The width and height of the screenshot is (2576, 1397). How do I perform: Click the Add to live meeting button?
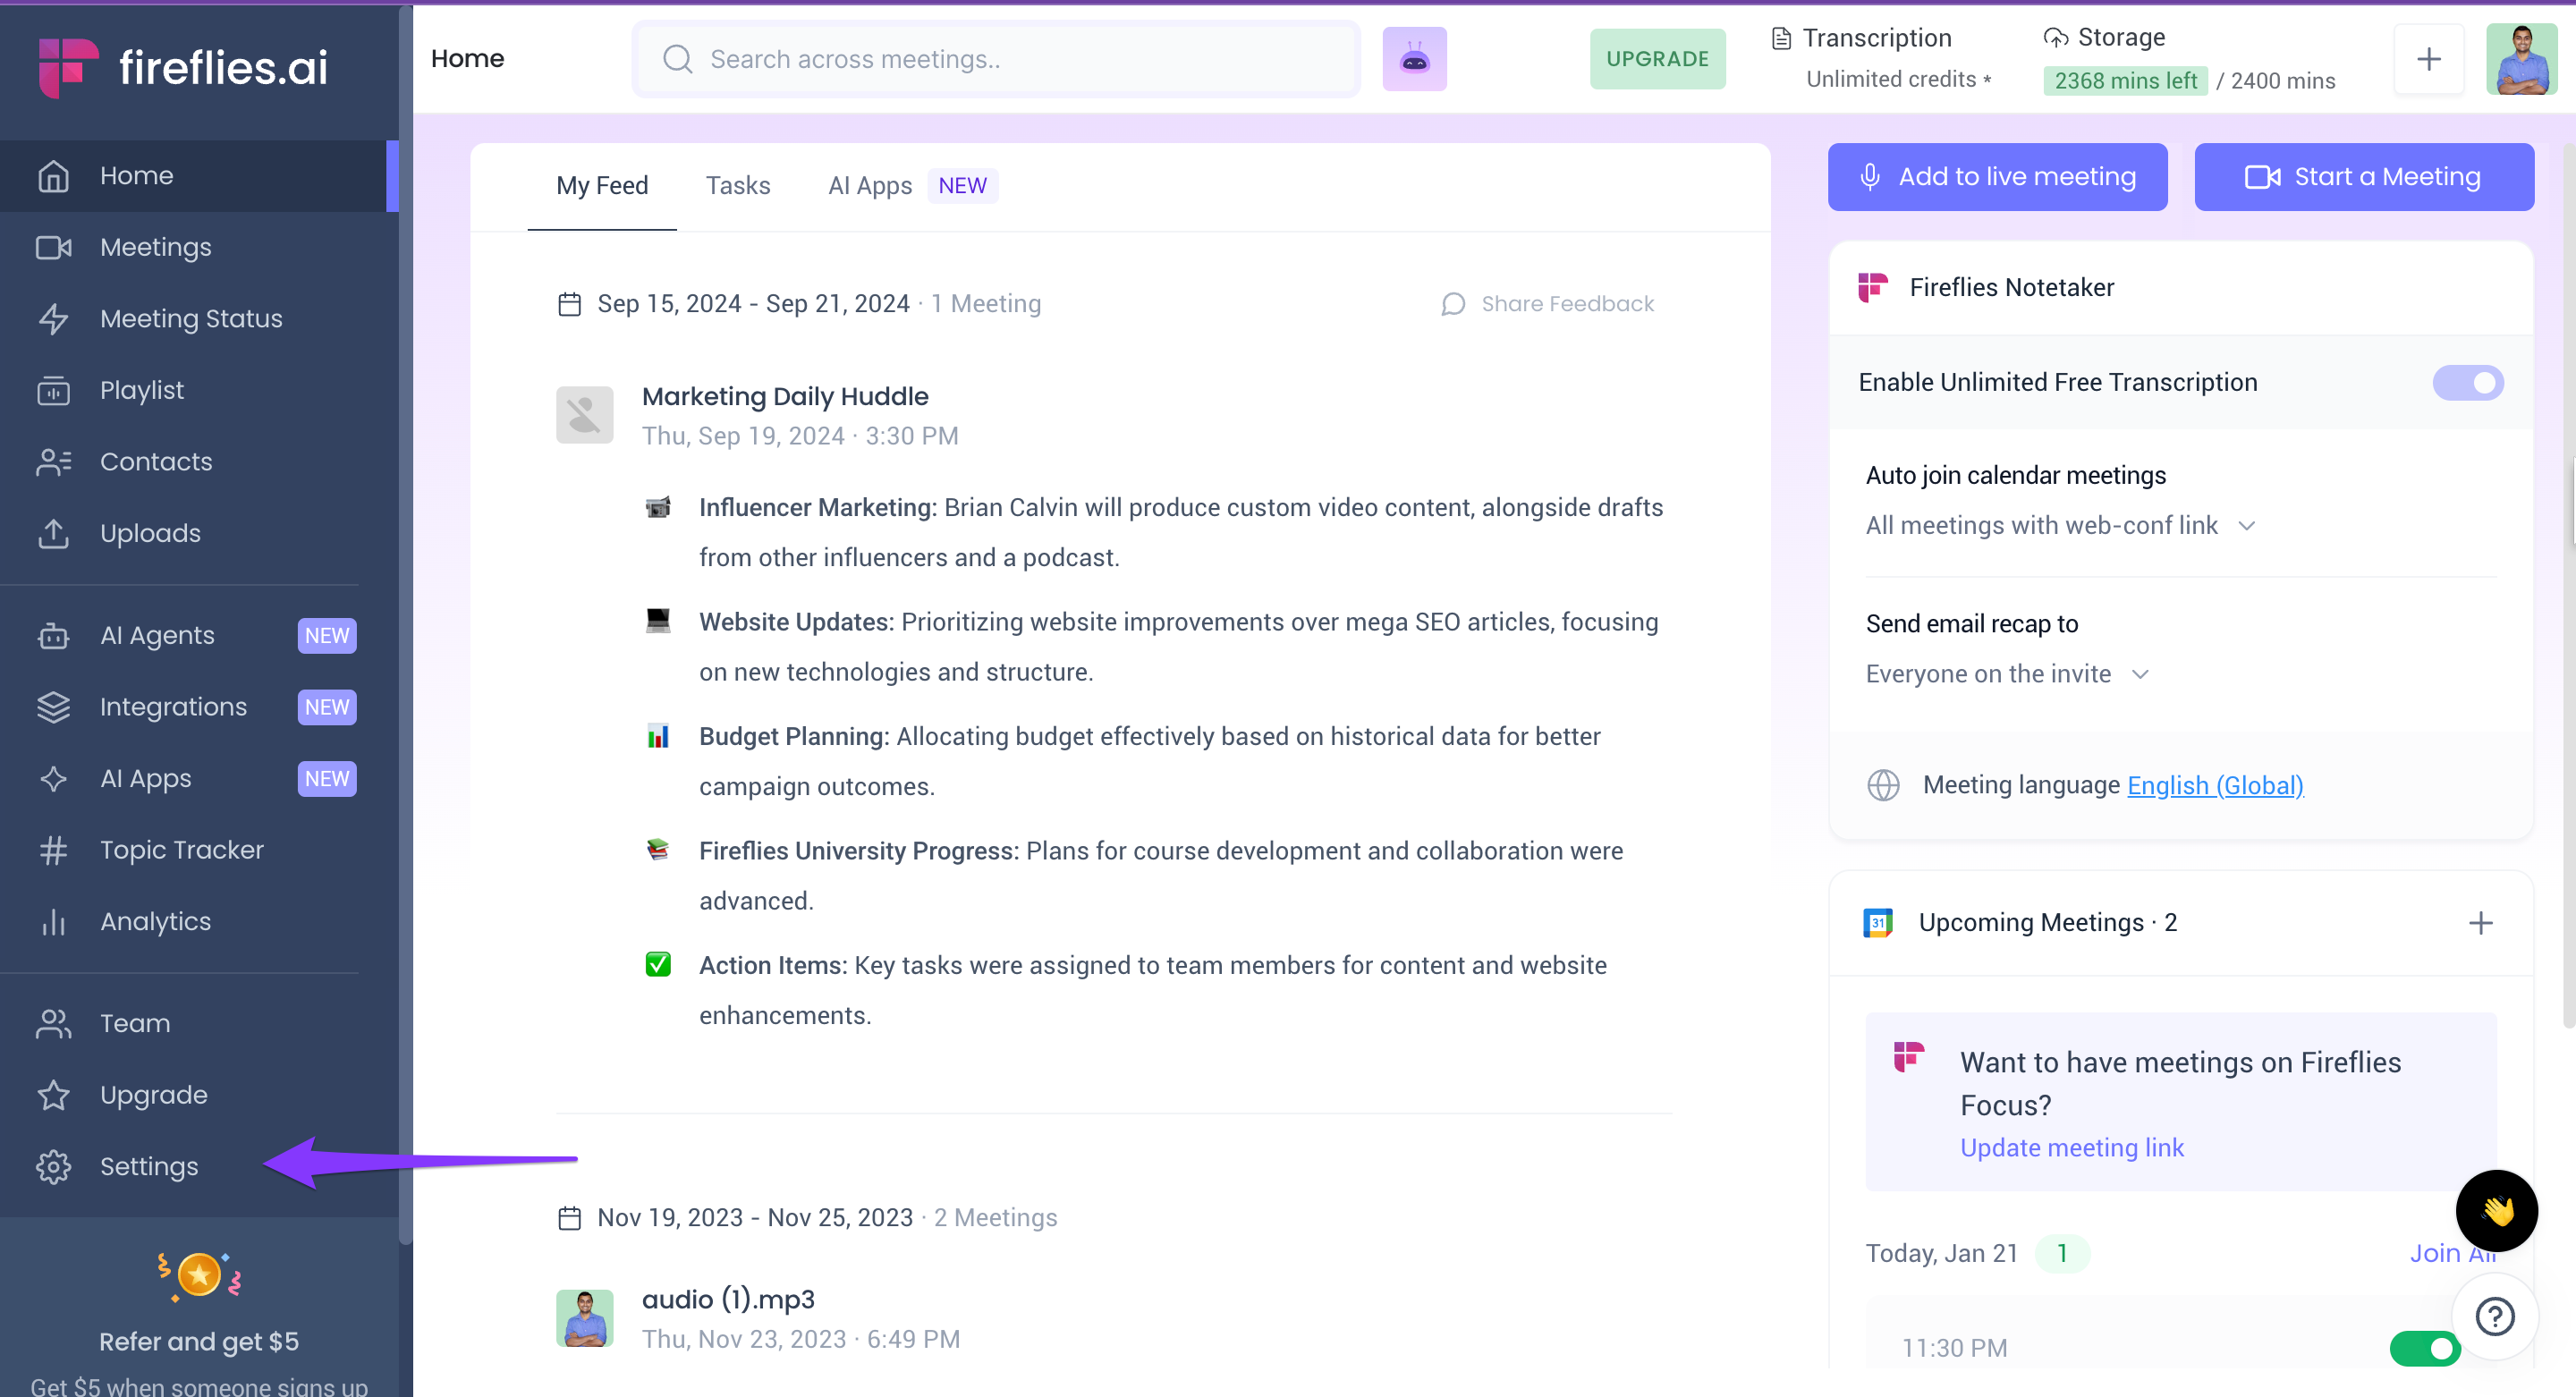[x=1997, y=177]
